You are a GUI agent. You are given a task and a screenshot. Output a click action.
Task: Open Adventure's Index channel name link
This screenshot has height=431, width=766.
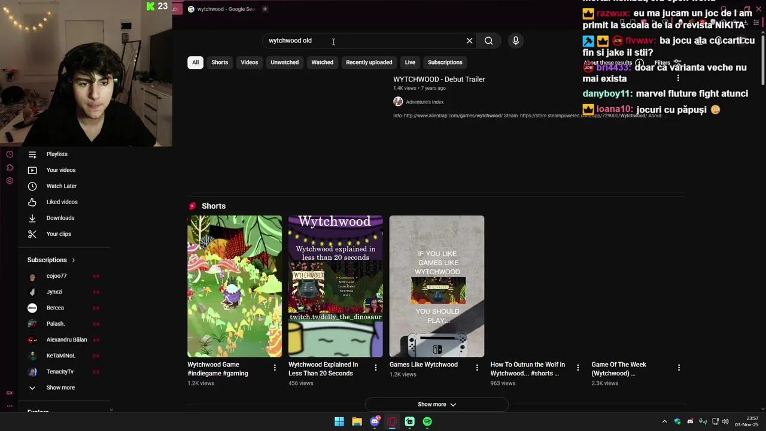[x=425, y=102]
